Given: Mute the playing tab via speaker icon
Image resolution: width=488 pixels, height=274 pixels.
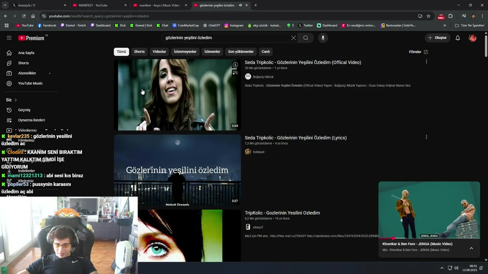Looking at the screenshot, I should click(240, 5).
